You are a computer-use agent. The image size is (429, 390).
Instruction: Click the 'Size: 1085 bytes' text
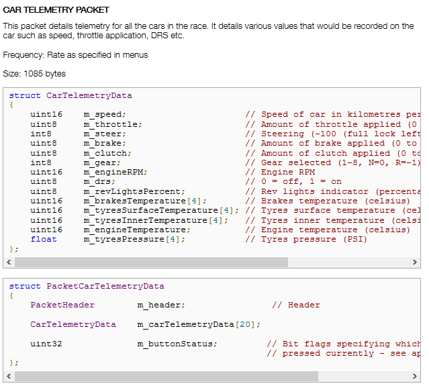pyautogui.click(x=34, y=74)
